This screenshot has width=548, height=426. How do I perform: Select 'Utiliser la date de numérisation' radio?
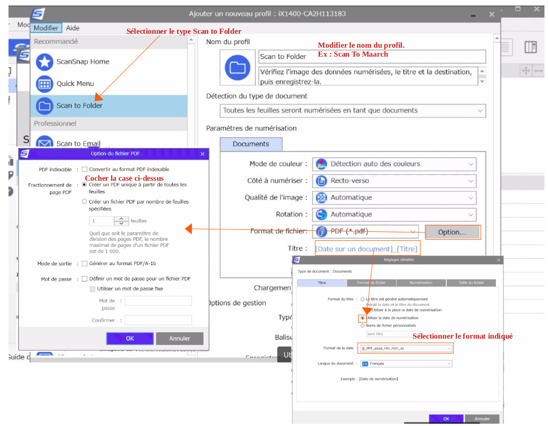(x=363, y=318)
